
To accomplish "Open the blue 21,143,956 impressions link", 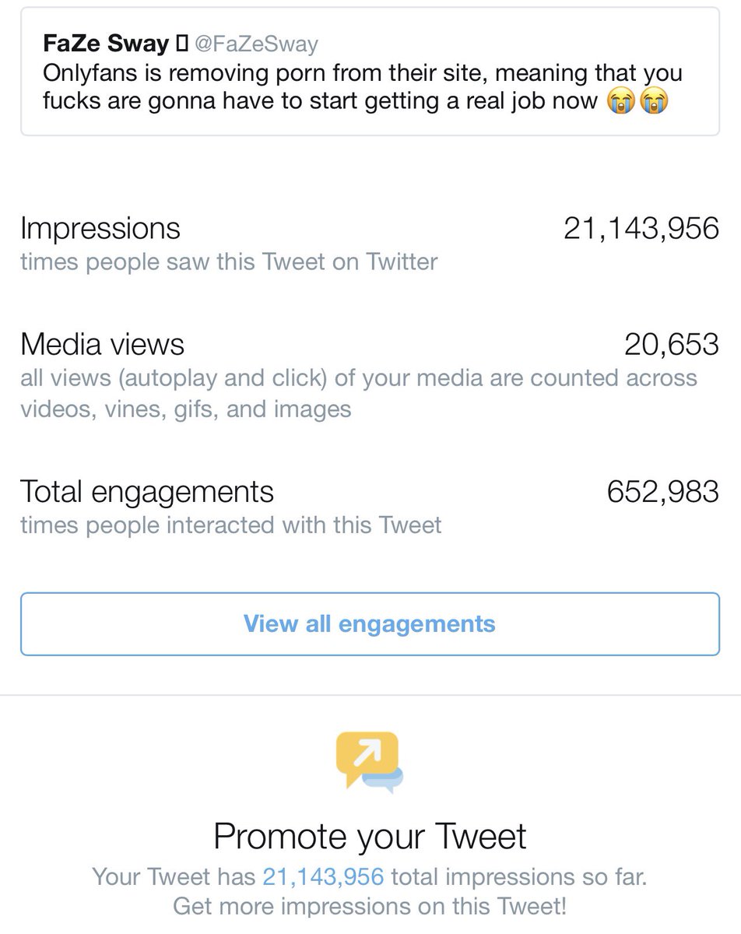I will 323,877.
